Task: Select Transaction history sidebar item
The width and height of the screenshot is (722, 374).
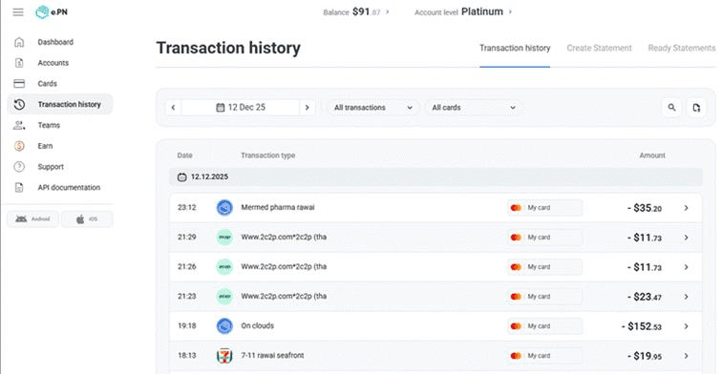Action: [x=60, y=104]
